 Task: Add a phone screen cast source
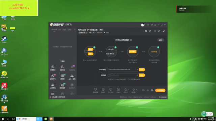(x=111, y=90)
